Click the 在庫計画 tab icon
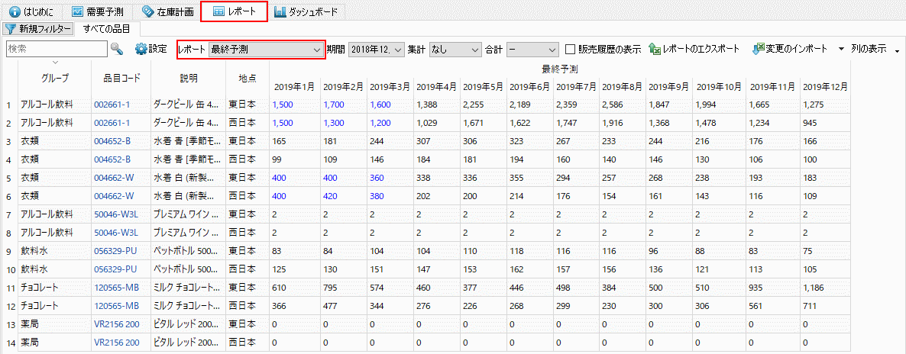The height and width of the screenshot is (354, 906). pos(147,12)
